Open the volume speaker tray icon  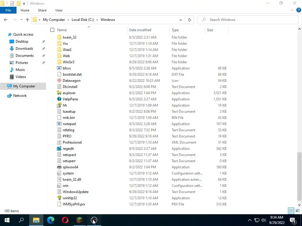click(x=264, y=220)
